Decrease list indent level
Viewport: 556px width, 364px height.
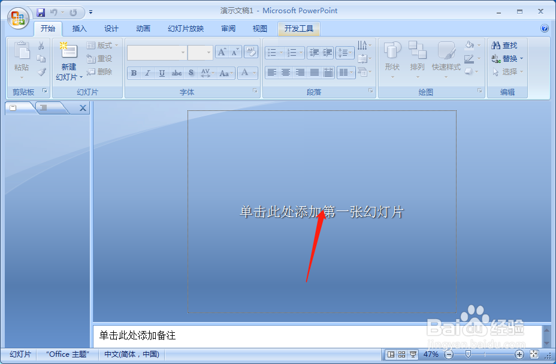click(314, 53)
